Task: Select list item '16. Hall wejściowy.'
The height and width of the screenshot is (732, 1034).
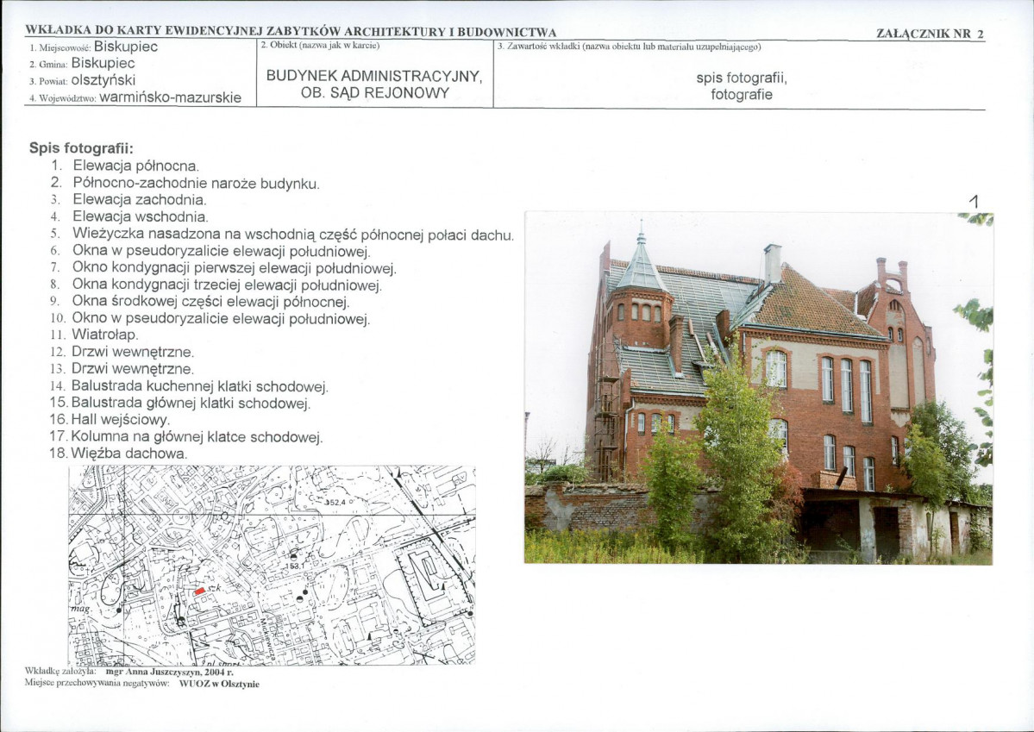Action: pos(110,420)
